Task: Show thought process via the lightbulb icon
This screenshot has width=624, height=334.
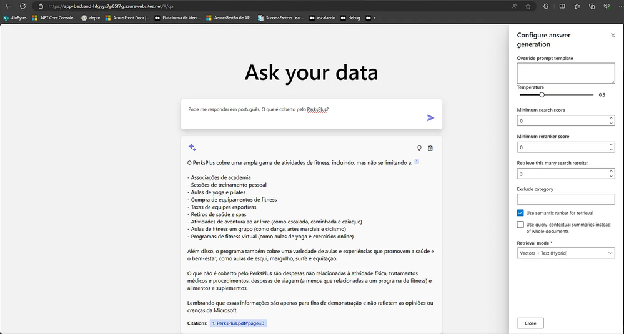Action: [419, 149]
